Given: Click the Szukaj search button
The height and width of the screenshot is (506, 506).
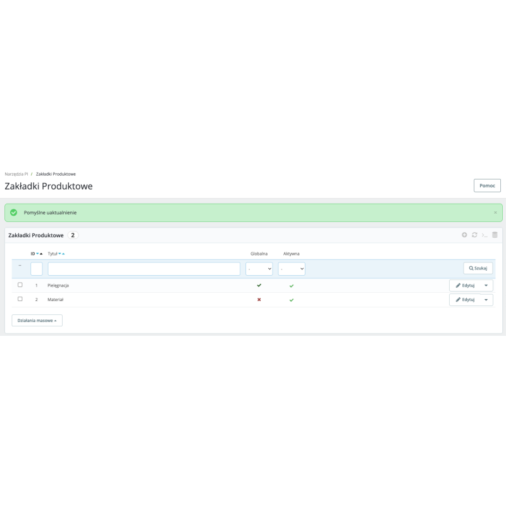Looking at the screenshot, I should (x=478, y=268).
